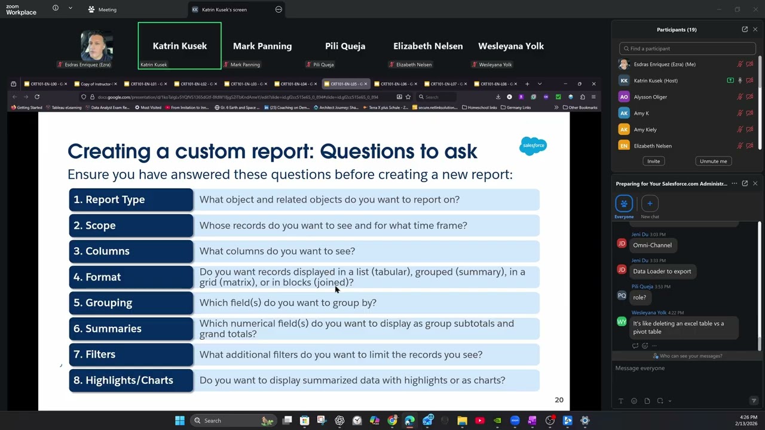This screenshot has height=430, width=765.
Task: Toggle Elizabeth Nelsen's camera-off icon
Action: pyautogui.click(x=749, y=146)
